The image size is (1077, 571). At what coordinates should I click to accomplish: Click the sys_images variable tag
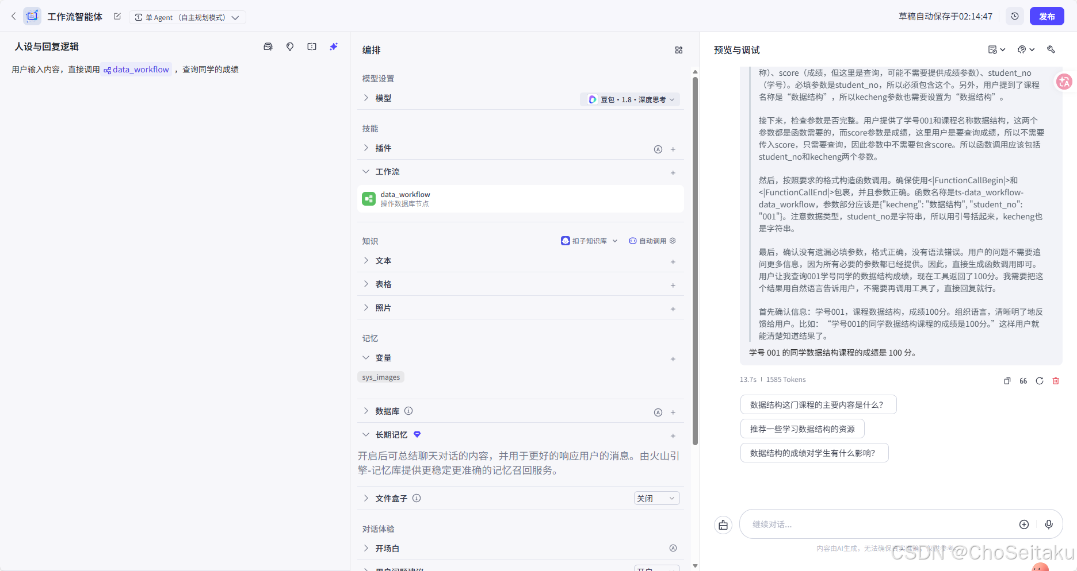[x=381, y=377]
